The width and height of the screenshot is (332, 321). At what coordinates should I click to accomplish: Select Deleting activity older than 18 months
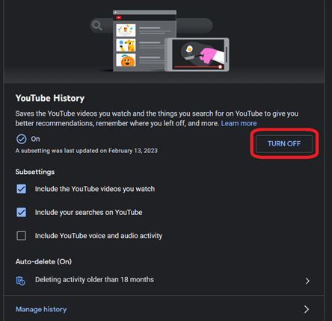94,280
